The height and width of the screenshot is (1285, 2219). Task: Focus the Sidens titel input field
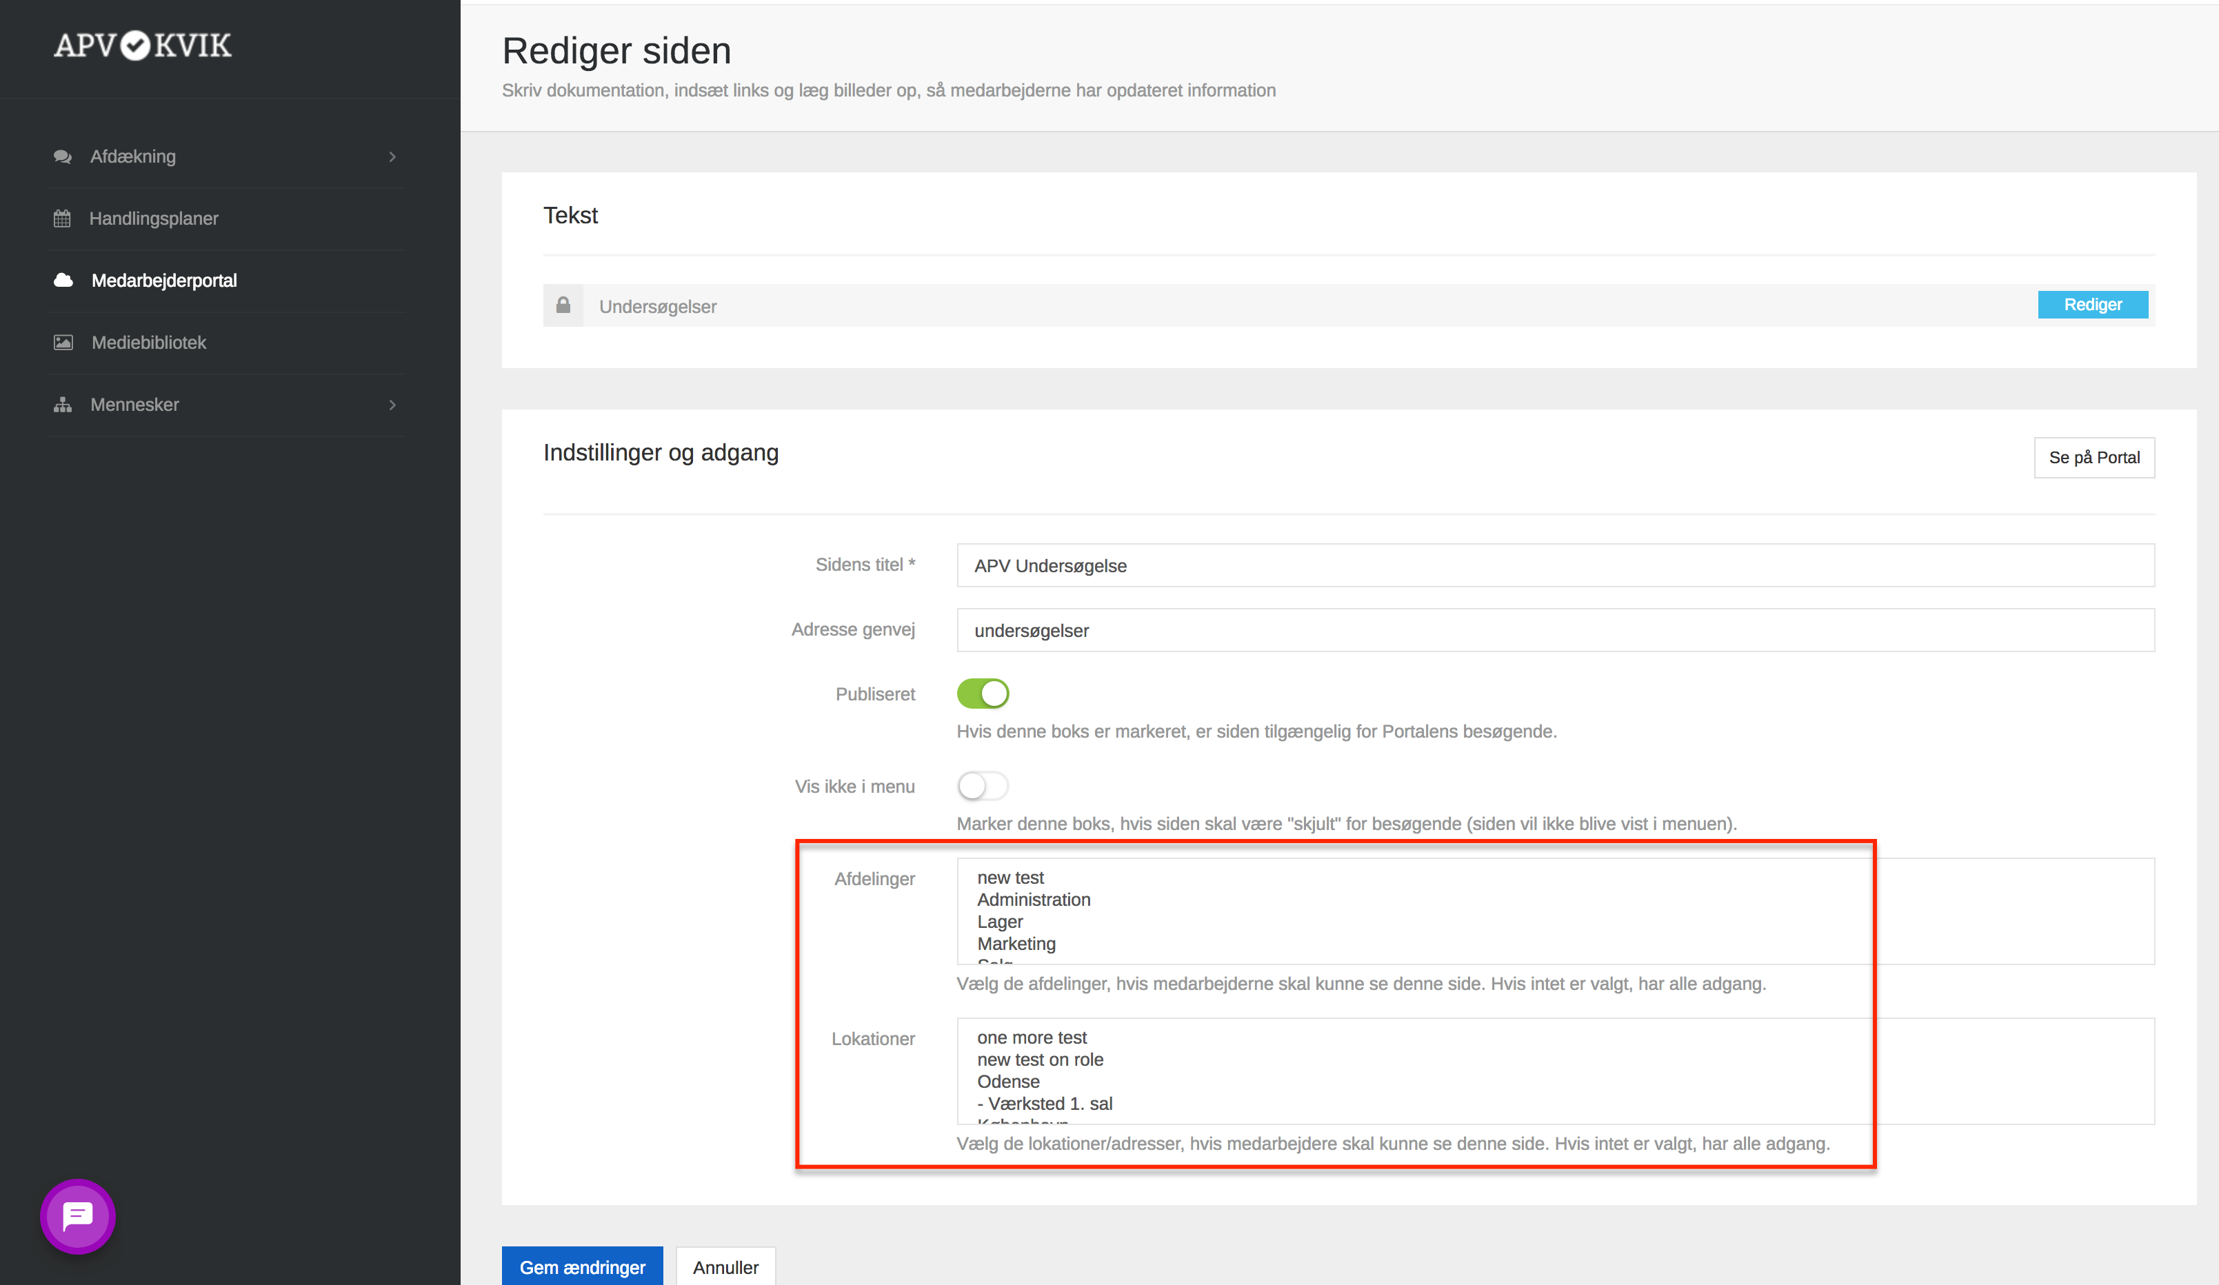coord(1555,566)
